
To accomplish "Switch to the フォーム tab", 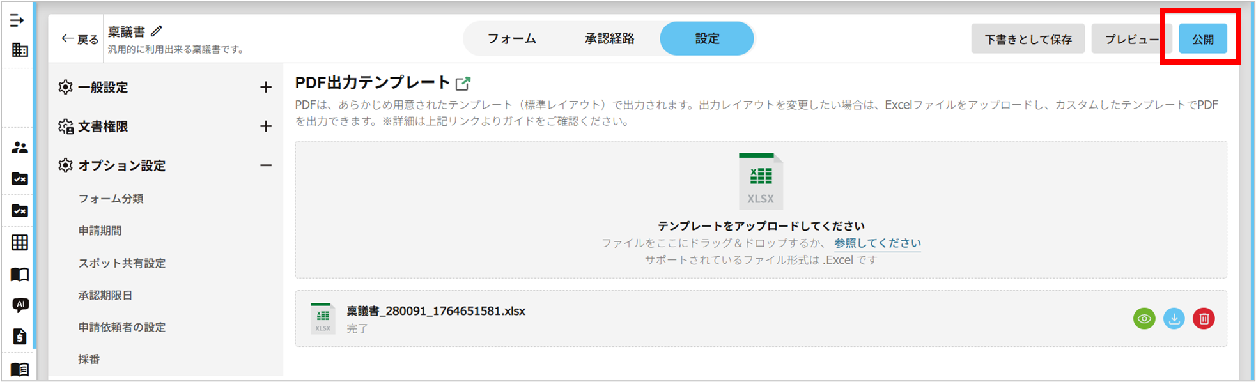I will point(511,38).
